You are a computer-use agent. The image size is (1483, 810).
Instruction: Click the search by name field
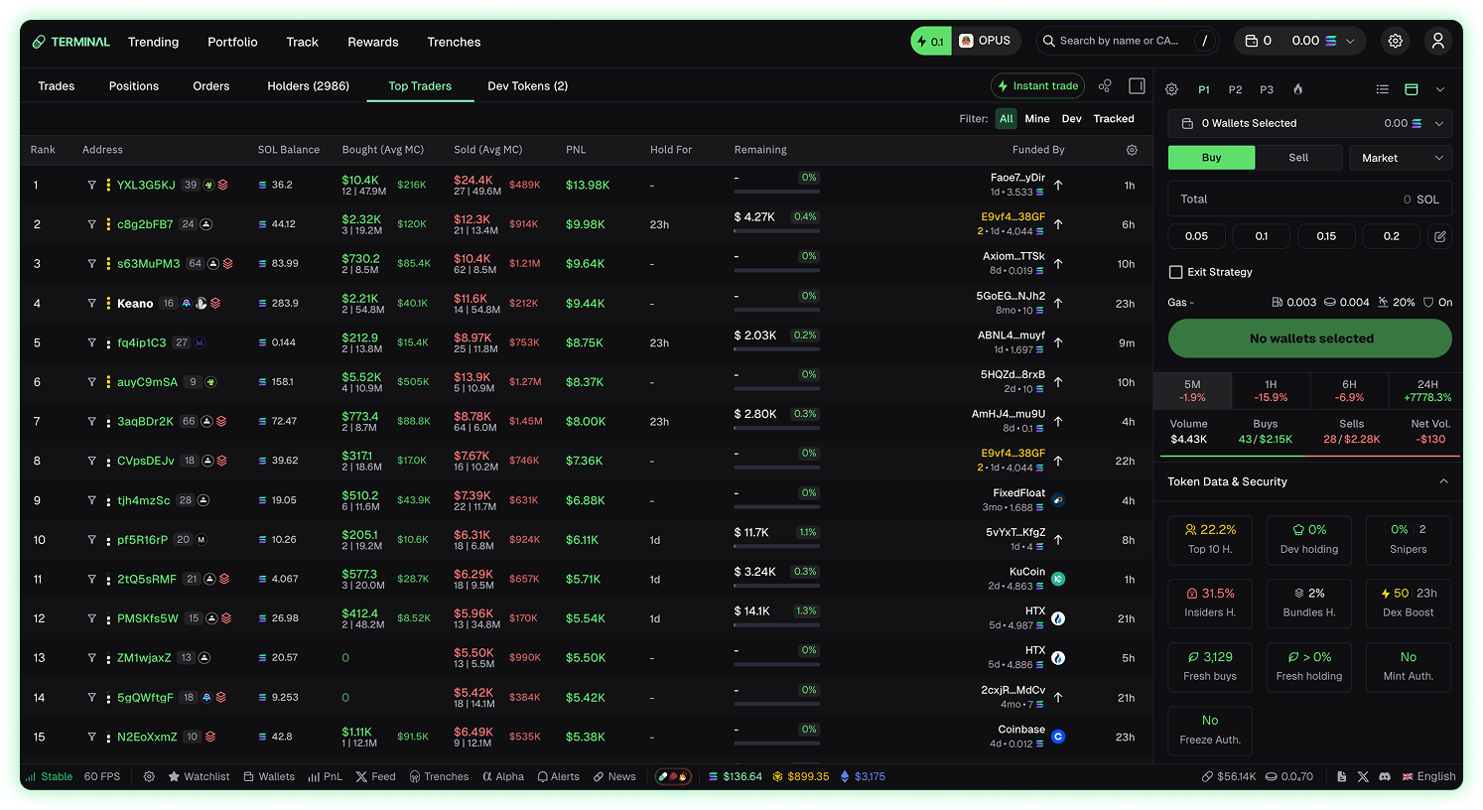click(1119, 41)
